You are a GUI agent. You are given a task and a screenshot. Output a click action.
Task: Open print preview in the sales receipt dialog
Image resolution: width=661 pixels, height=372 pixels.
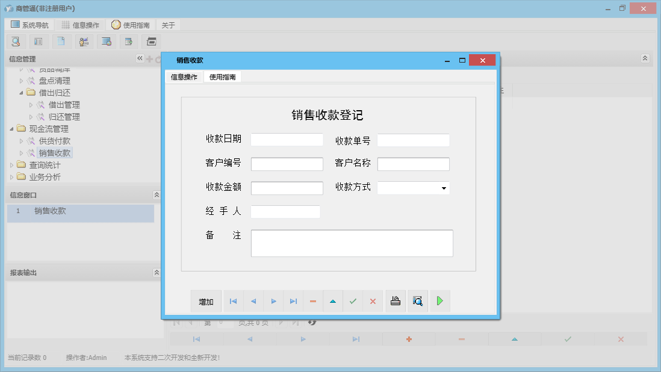pyautogui.click(x=418, y=301)
